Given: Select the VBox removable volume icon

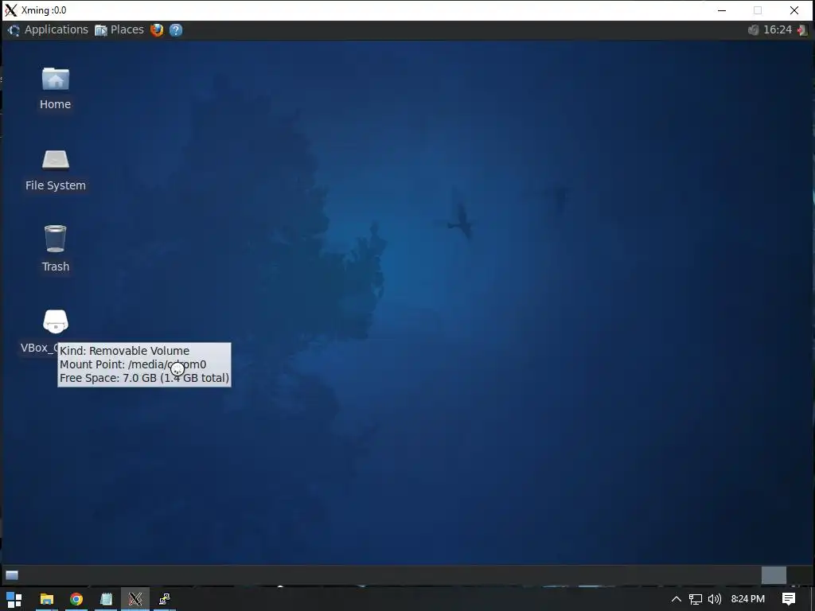Looking at the screenshot, I should tap(55, 322).
